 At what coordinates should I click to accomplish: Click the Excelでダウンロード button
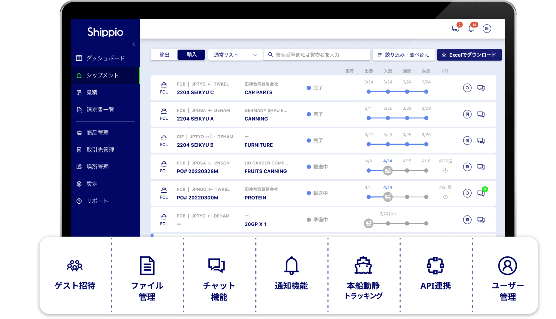point(469,55)
